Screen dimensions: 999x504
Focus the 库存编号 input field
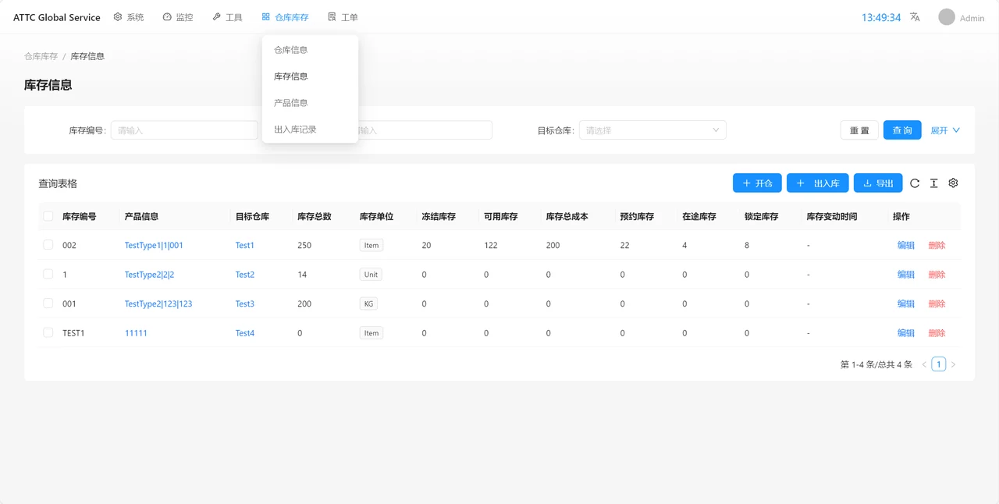184,130
